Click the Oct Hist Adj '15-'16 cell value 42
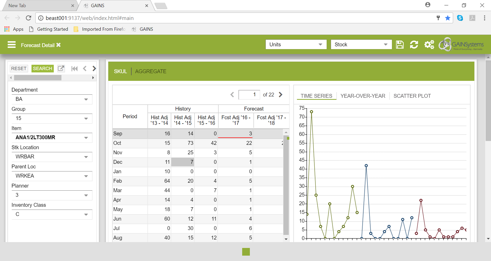Screen dimensions: 491x261 pyautogui.click(x=206, y=143)
